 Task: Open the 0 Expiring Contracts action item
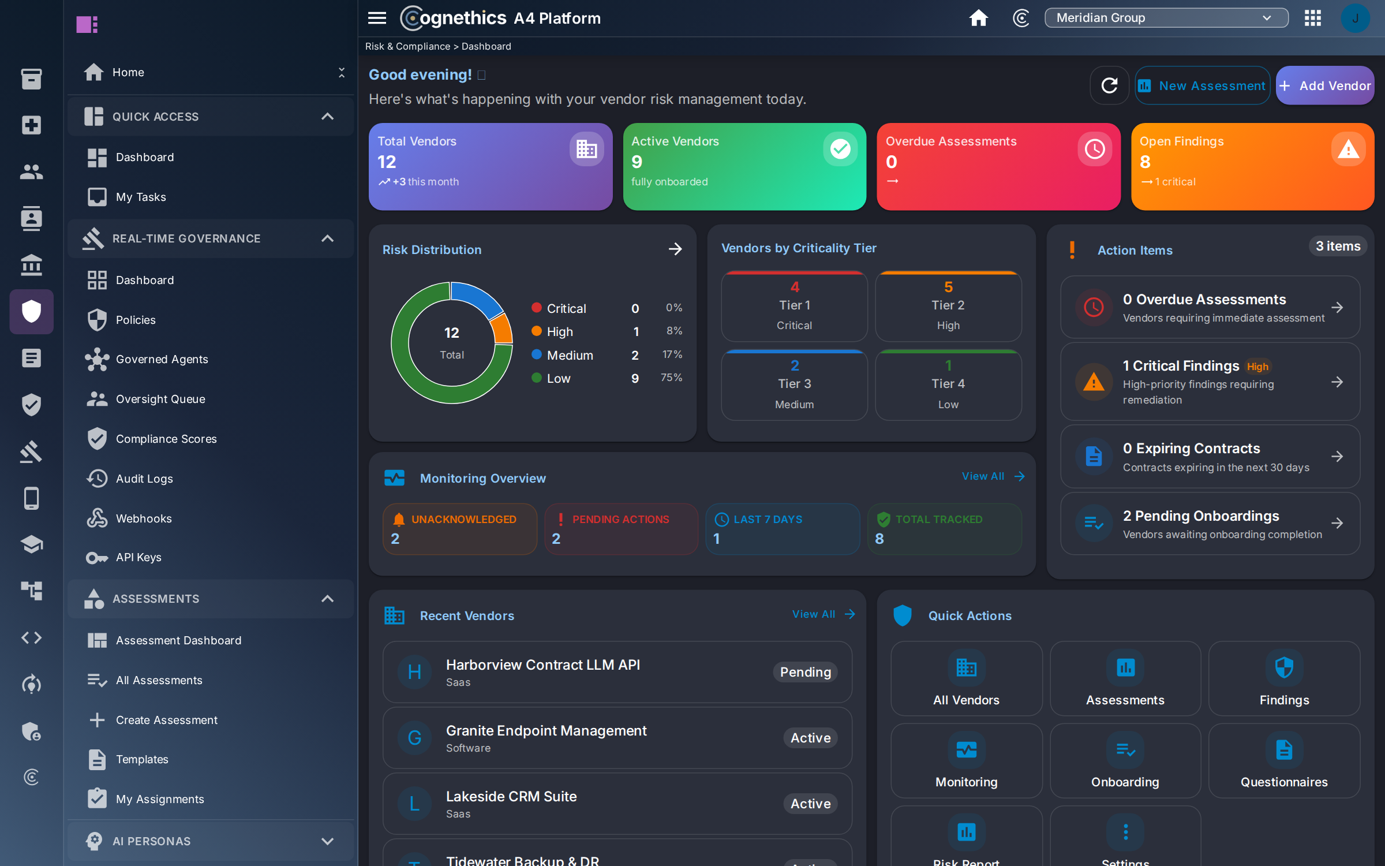tap(1210, 457)
